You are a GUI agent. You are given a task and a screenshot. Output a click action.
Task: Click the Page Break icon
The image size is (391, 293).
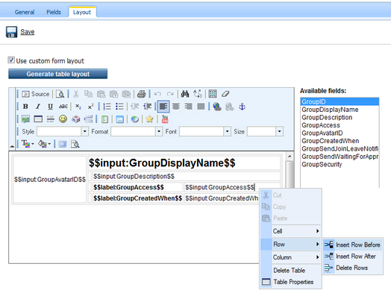coord(88,119)
